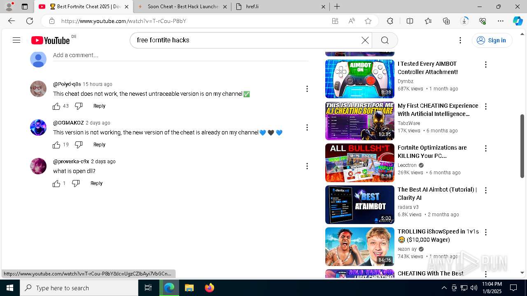Open the YouTube hamburger guide menu
This screenshot has width=527, height=296.
(16, 40)
